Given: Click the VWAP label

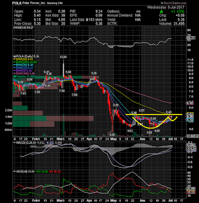Looking at the screenshot, I should 74,24.
